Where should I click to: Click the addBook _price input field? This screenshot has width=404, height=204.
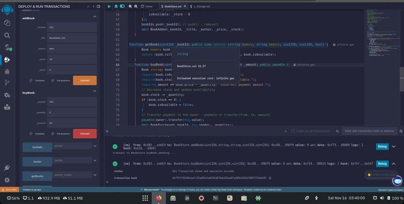72,59
